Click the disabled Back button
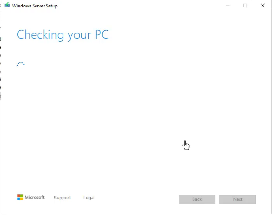 tap(197, 199)
